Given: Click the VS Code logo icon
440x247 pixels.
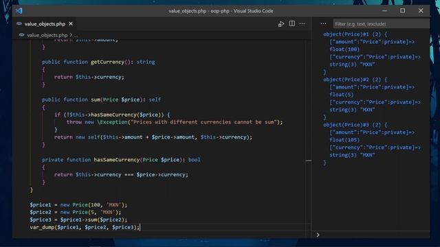Looking at the screenshot, I should point(19,11).
